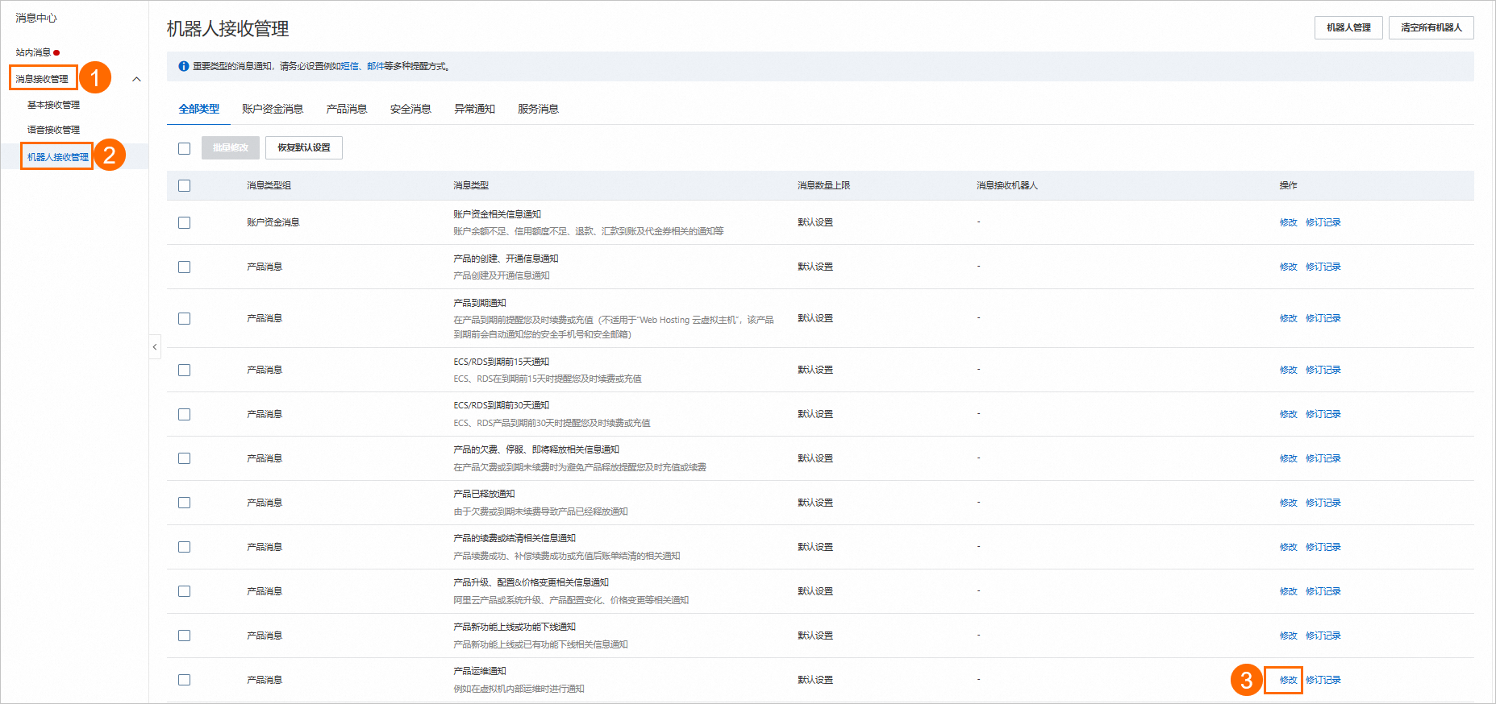Image resolution: width=1496 pixels, height=704 pixels.
Task: Click 默认设置 value in 产品到期通知 row
Action: (815, 318)
